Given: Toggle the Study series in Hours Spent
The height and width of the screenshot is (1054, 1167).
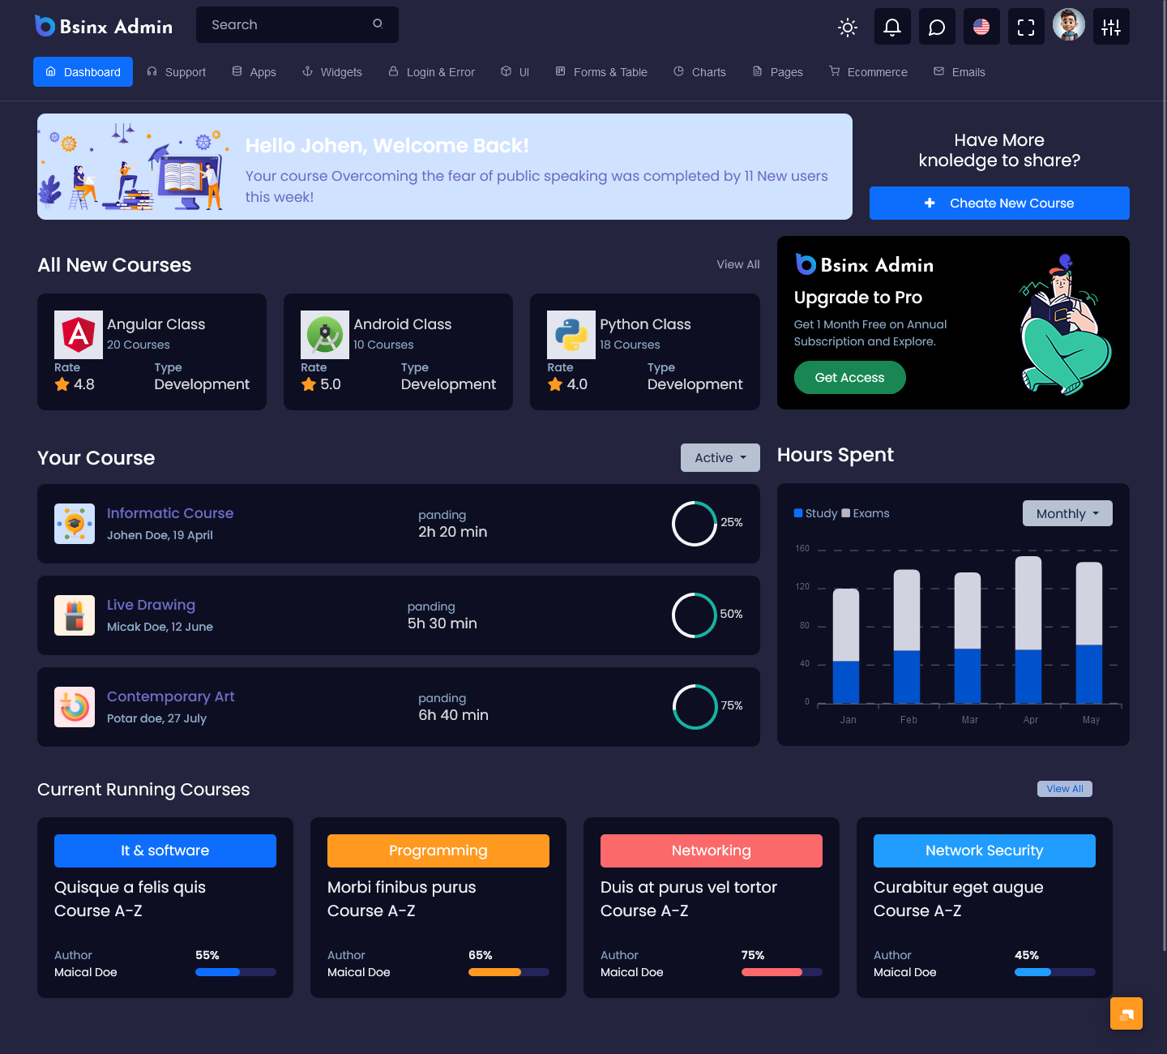Looking at the screenshot, I should (x=815, y=513).
